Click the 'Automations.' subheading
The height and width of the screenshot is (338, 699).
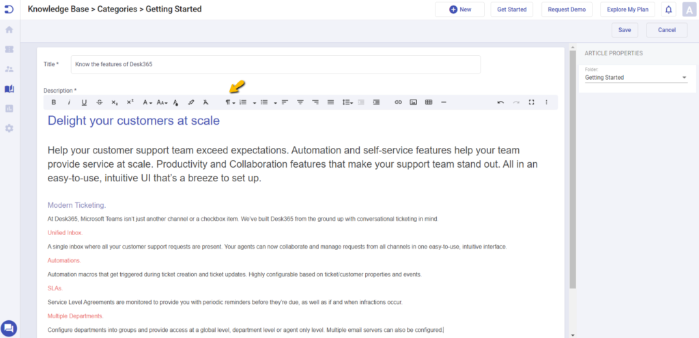(64, 260)
